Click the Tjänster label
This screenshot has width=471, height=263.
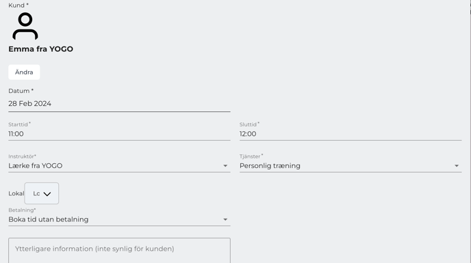pyautogui.click(x=251, y=156)
